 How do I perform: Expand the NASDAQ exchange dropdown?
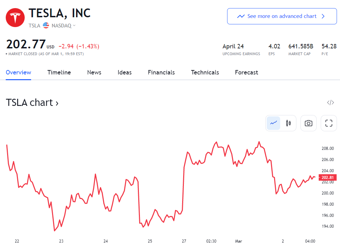tap(74, 26)
